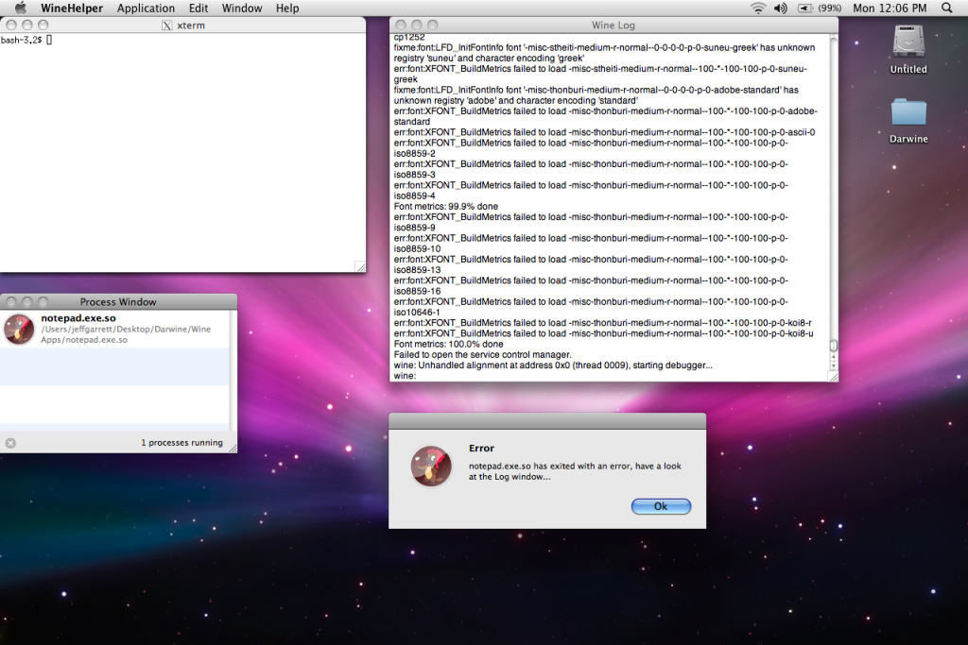Close the Process Window
Viewport: 968px width, 645px height.
(x=11, y=301)
